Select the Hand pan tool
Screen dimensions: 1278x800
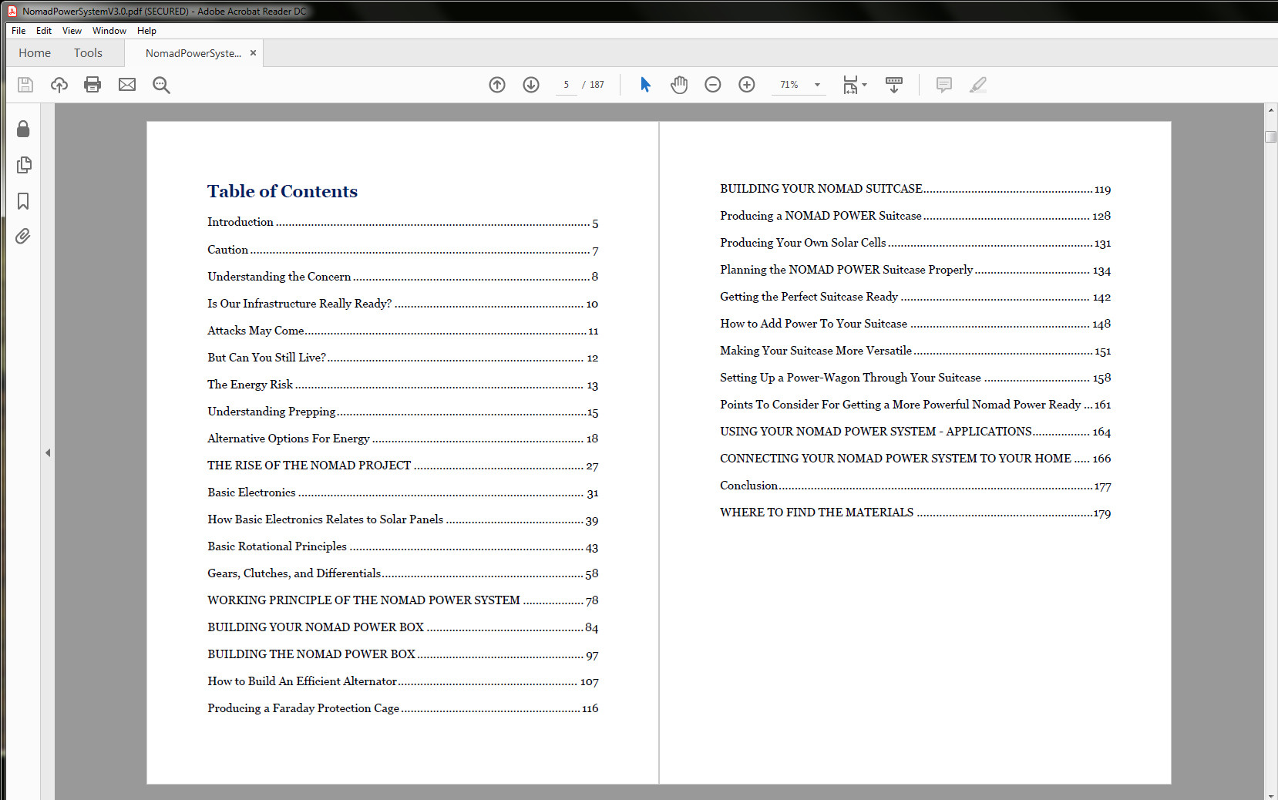pos(679,85)
